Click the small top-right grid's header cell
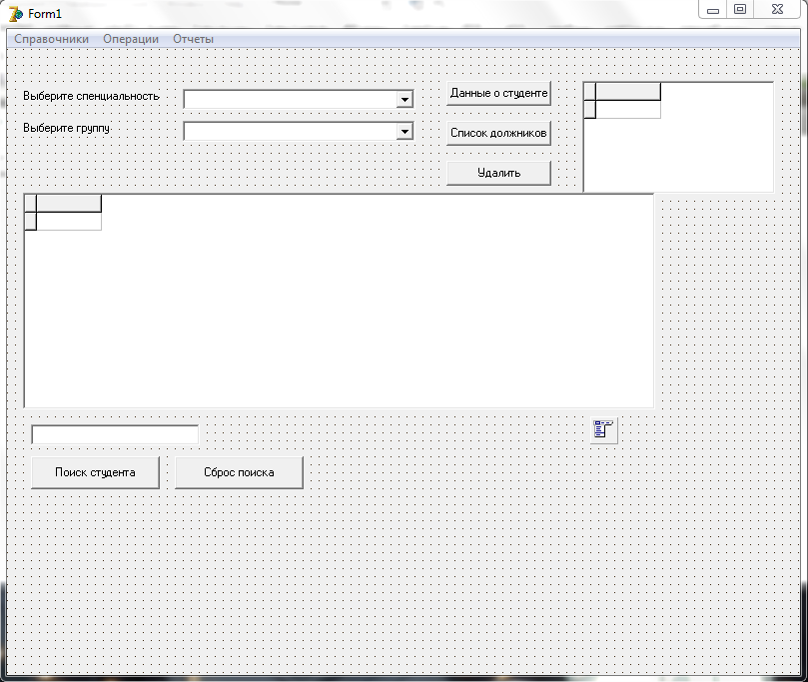Screen dimensions: 808x682 [628, 92]
